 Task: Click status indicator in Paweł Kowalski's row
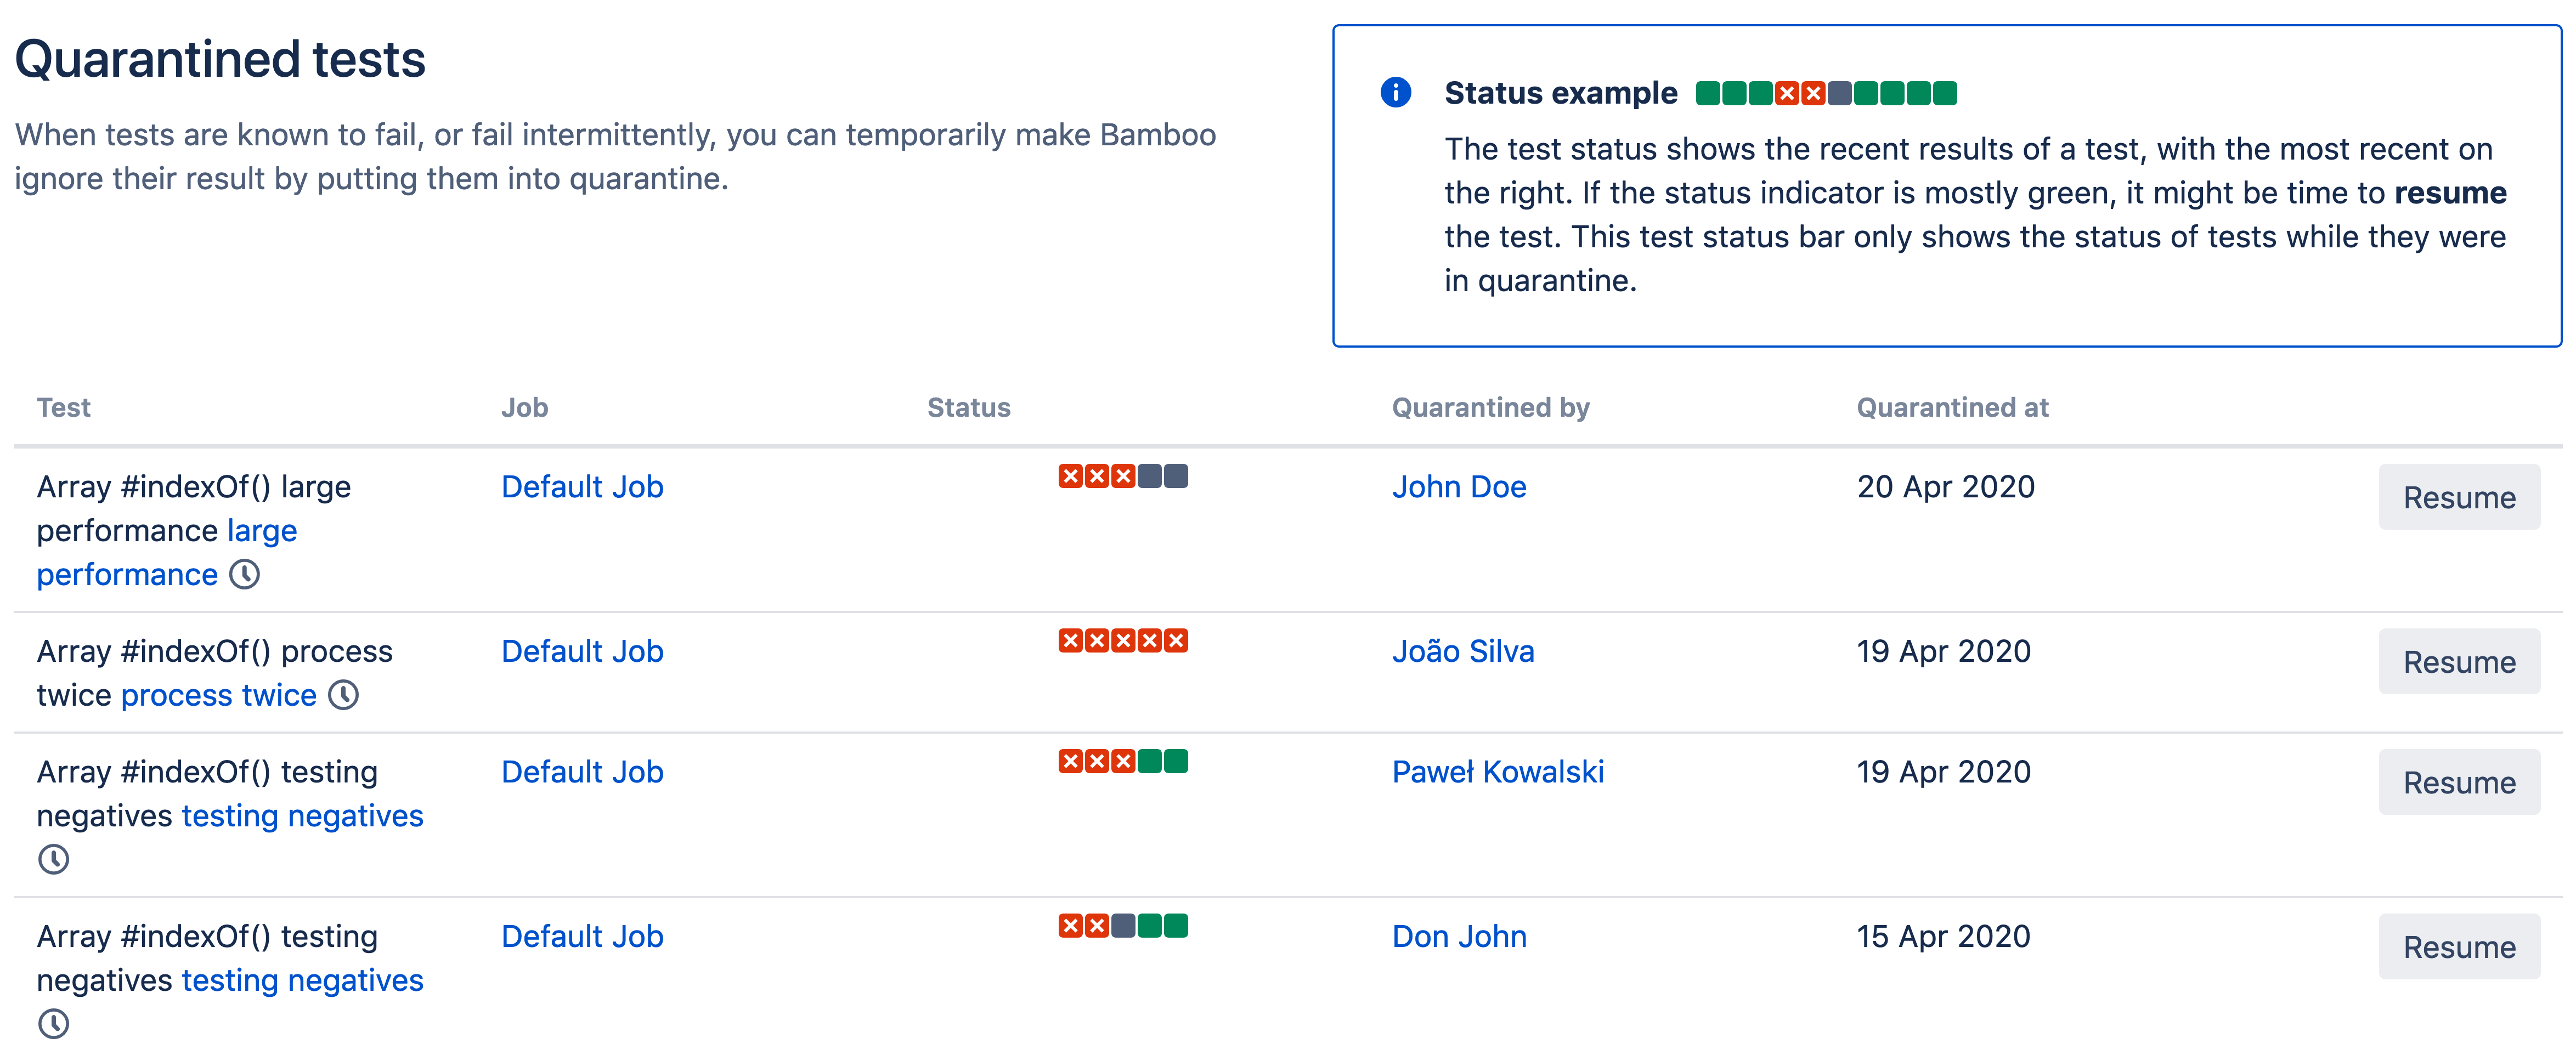[1123, 761]
